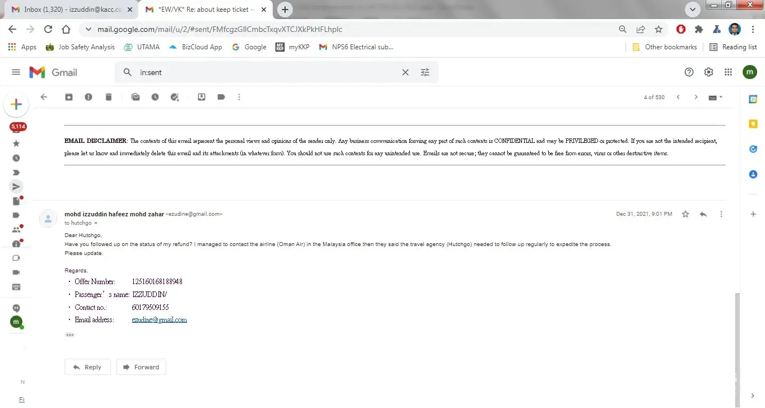Report the email as spam
This screenshot has height=408, width=765.
pos(88,97)
